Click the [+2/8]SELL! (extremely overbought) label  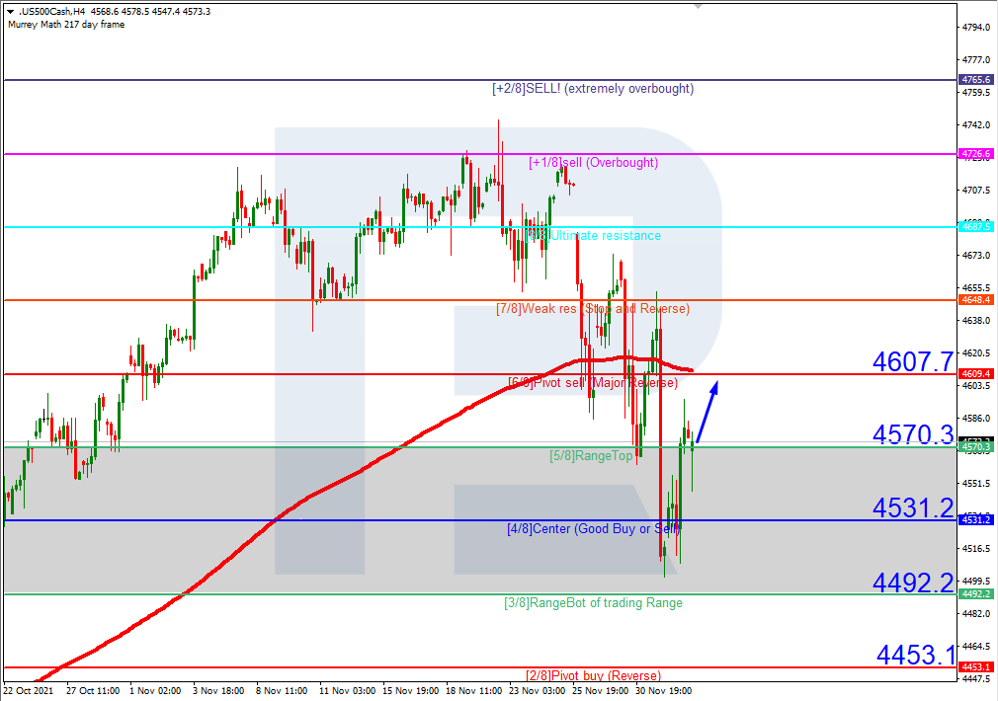(593, 89)
